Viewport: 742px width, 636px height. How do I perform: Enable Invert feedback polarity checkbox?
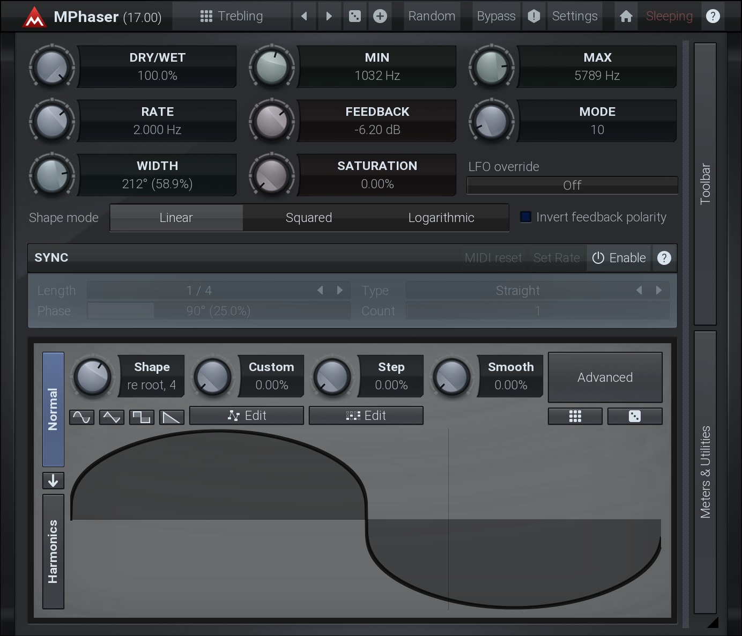pyautogui.click(x=526, y=217)
